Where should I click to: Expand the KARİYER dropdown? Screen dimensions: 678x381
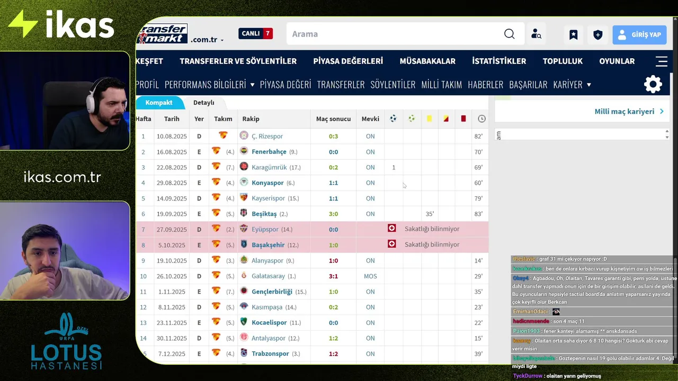click(x=572, y=85)
